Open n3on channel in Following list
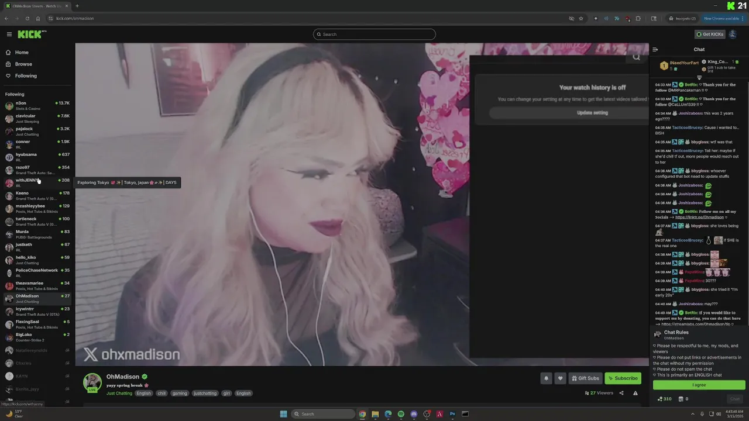Image resolution: width=749 pixels, height=421 pixels. [x=37, y=106]
